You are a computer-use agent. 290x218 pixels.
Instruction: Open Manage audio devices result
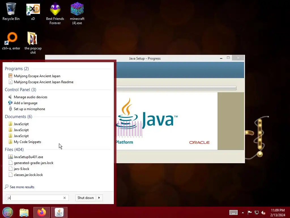[28, 97]
